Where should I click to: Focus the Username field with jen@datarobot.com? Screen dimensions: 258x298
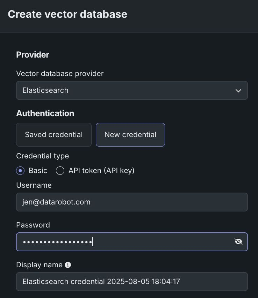132,202
